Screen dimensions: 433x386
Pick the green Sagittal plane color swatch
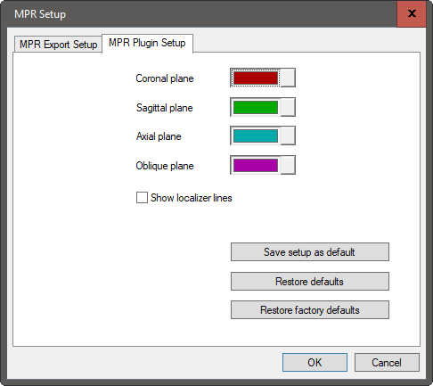click(256, 107)
